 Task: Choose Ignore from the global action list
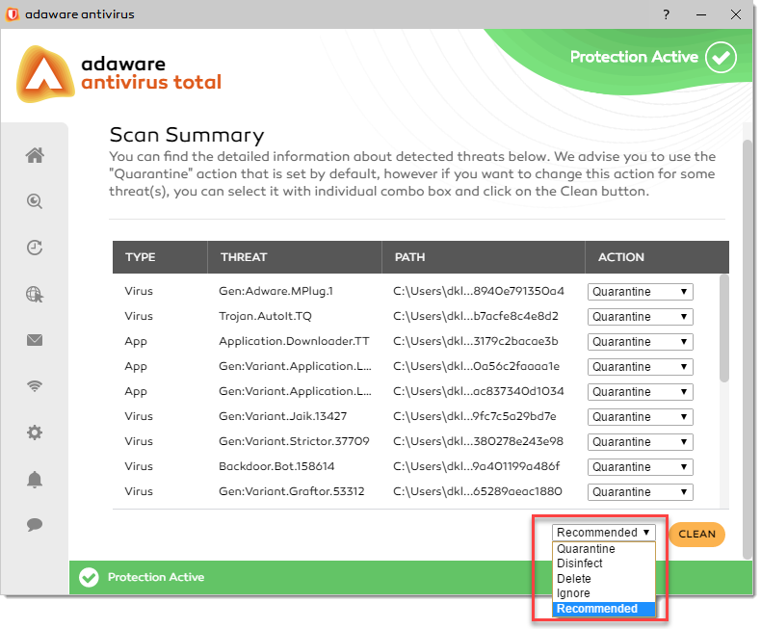[x=604, y=593]
